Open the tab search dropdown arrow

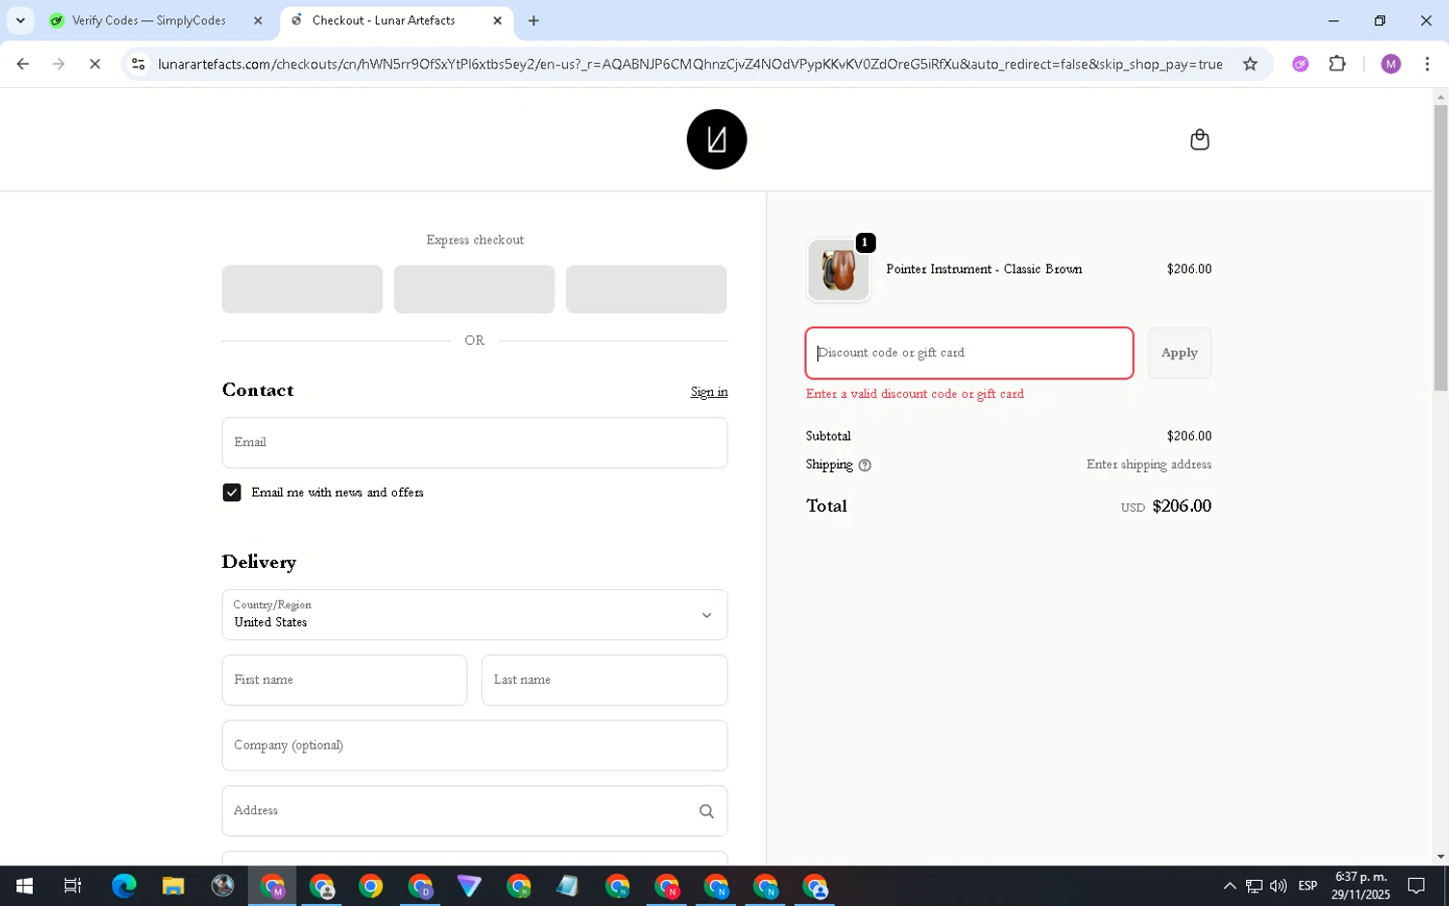click(x=20, y=20)
